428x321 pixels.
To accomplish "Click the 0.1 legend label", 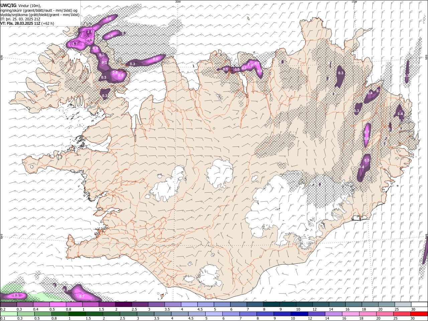I will pyautogui.click(x=3, y=319).
